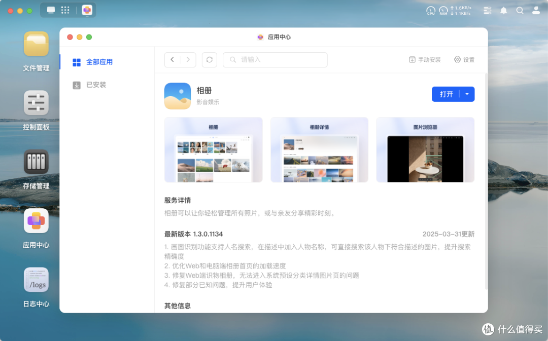548x341 pixels.
Task: View the 图片浏览器 screenshot thumbnail
Action: [425, 150]
